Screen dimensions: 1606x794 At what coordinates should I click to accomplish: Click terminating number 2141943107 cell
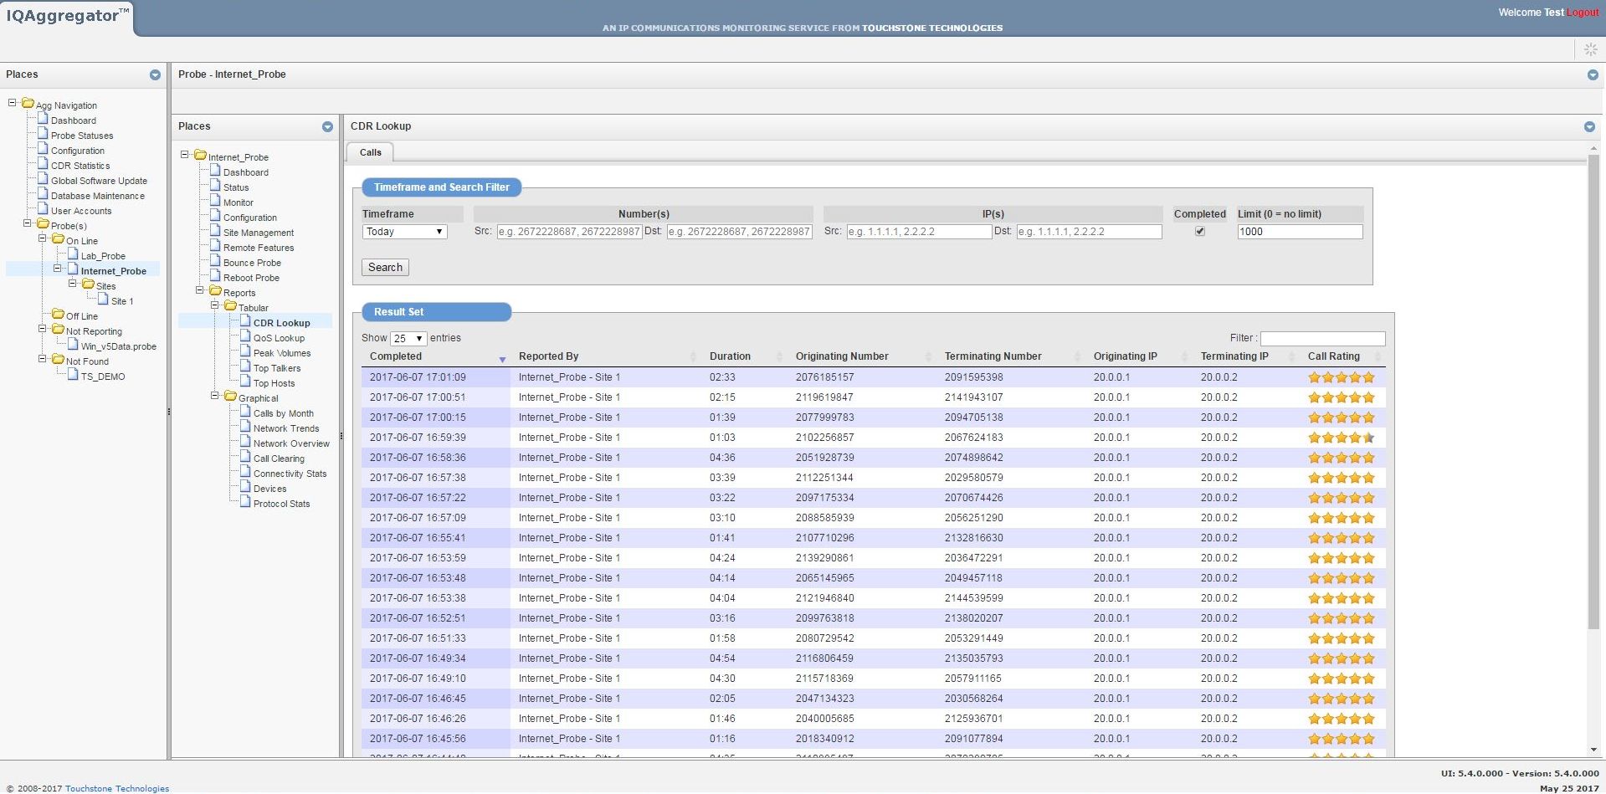point(973,397)
